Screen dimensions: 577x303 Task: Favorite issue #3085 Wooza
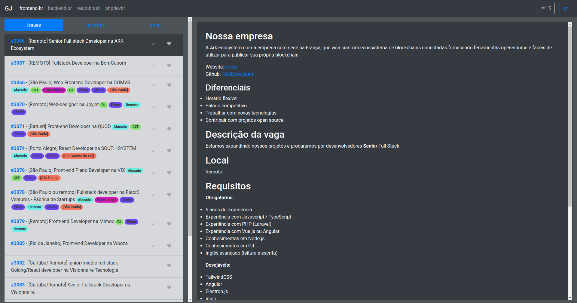coord(169,246)
